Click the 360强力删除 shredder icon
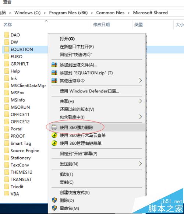 click(54, 127)
